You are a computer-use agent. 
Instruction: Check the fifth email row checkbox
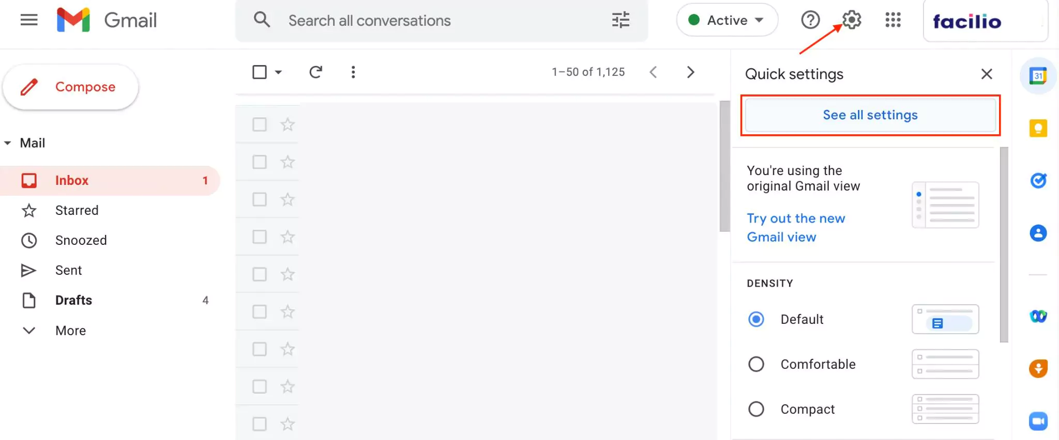click(260, 274)
